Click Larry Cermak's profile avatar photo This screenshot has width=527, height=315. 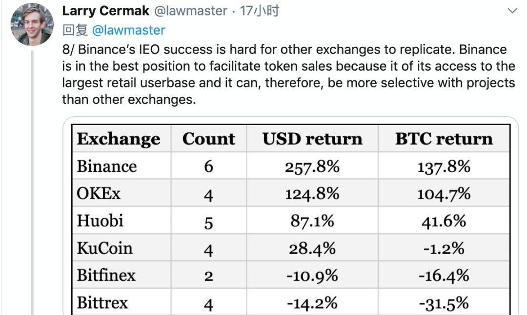32,24
